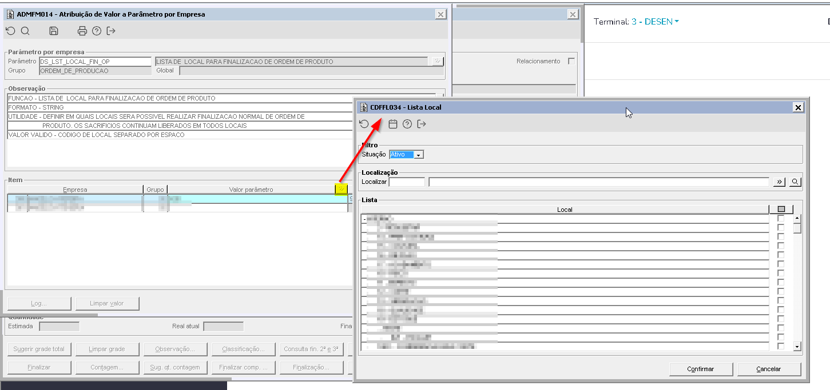830x390 pixels.
Task: Click the Lista scrollbar up arrow
Action: (797, 218)
